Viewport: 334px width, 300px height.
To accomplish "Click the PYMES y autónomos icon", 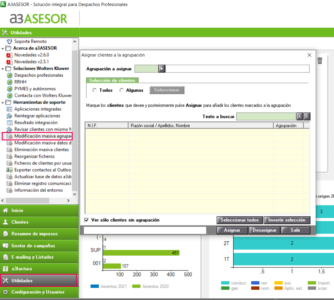I will pos(9,89).
